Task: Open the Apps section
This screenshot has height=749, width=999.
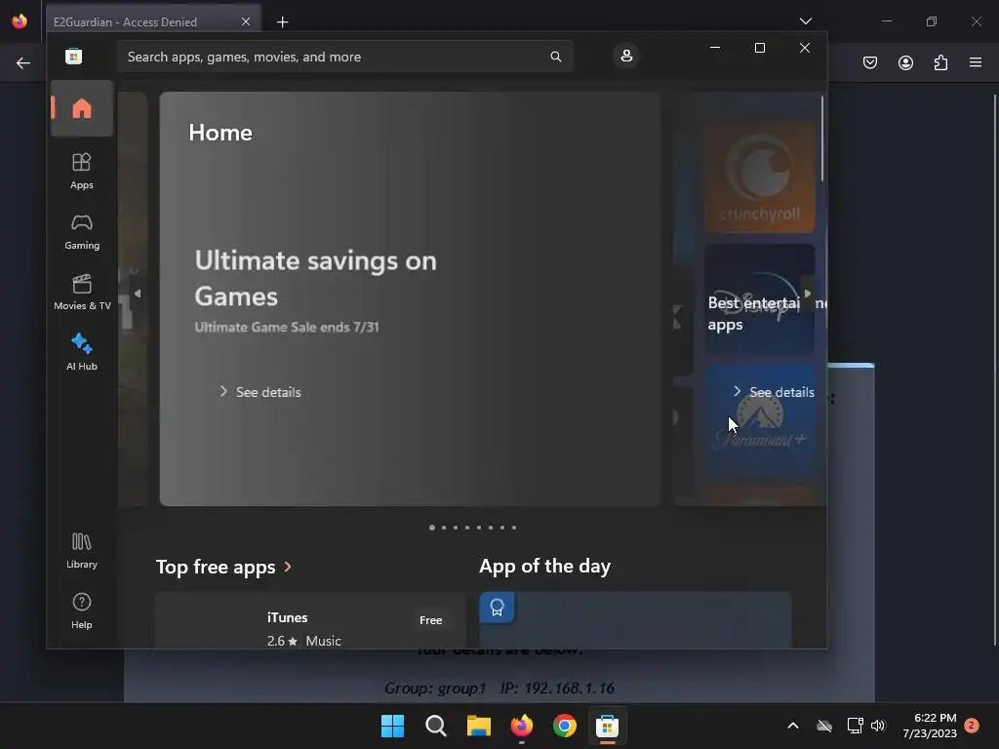Action: coord(82,172)
